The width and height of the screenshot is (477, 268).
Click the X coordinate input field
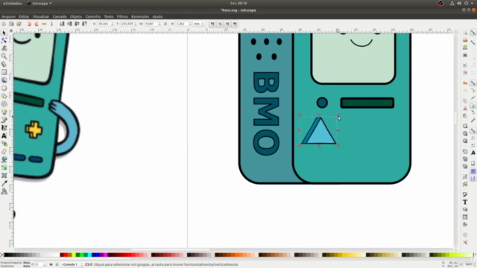[x=104, y=24]
